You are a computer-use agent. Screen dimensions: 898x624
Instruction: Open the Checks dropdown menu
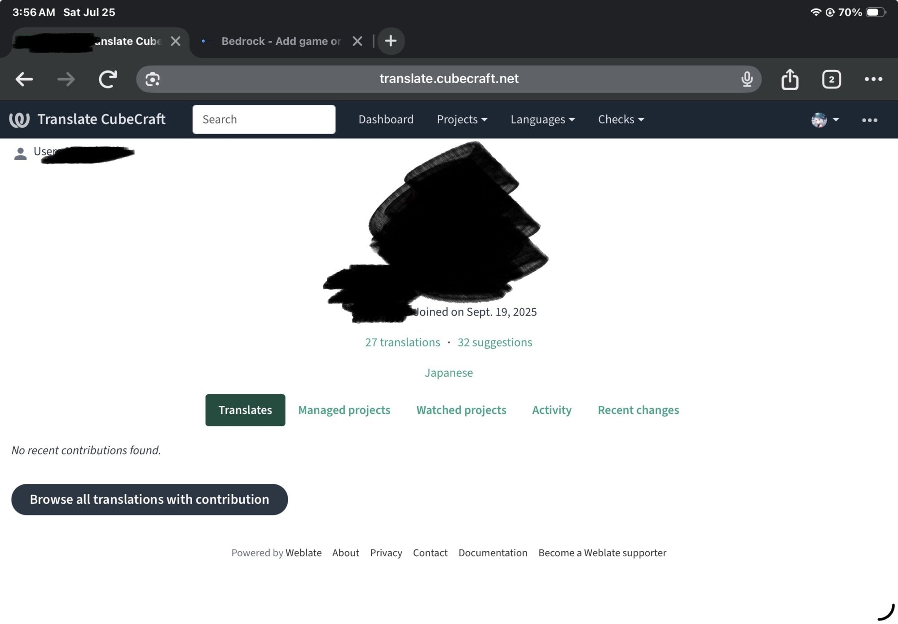pos(621,119)
